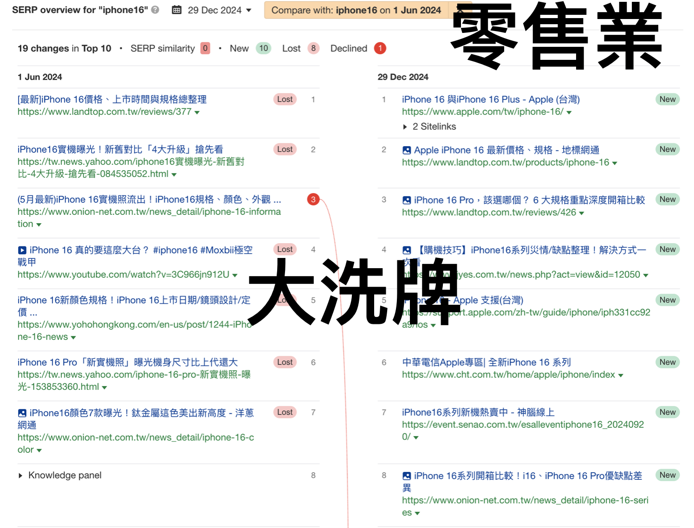Click image icon beside Apple iPhone 16 最新價格 result

(407, 150)
